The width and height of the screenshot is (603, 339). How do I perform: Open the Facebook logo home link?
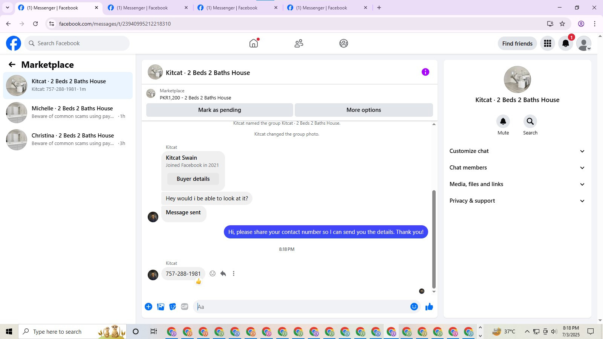point(14,43)
